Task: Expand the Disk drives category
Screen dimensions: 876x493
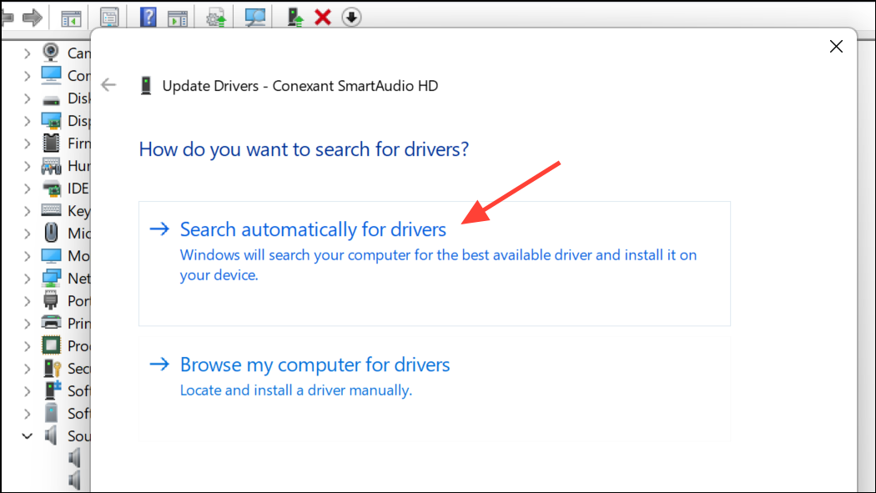Action: [27, 98]
